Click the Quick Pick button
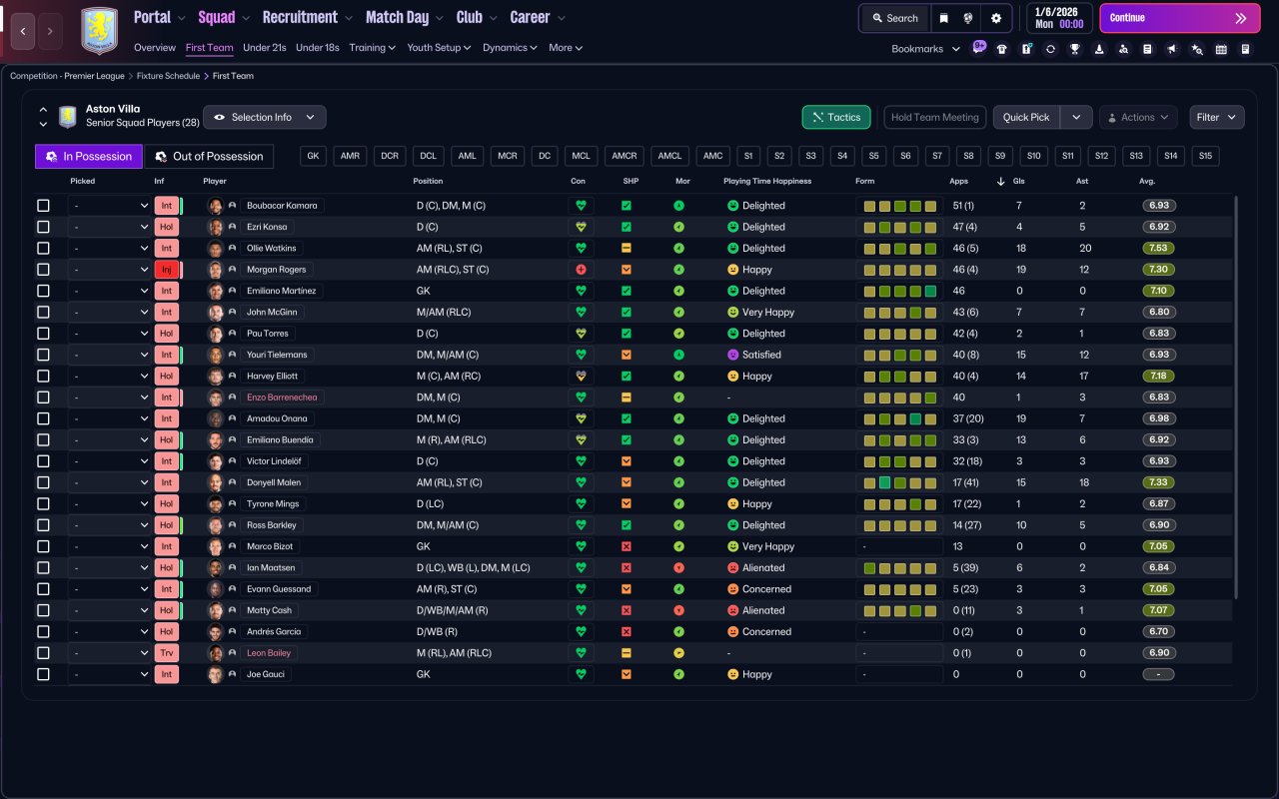1279x799 pixels. (1027, 117)
